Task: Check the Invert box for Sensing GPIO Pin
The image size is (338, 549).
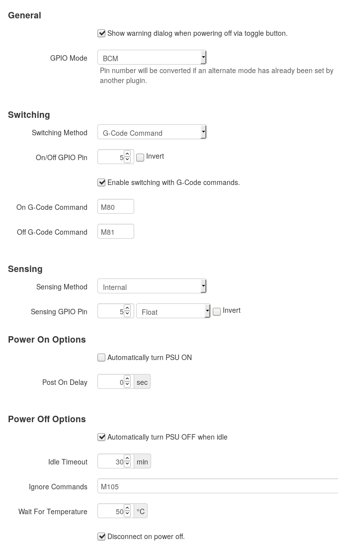Action: [x=217, y=311]
